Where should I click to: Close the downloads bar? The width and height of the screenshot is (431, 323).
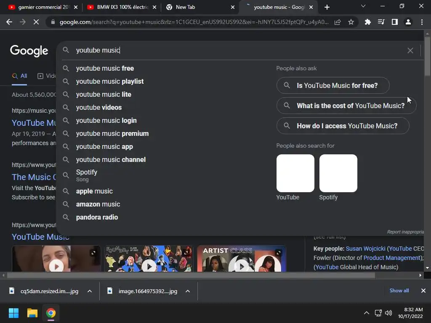click(x=423, y=291)
